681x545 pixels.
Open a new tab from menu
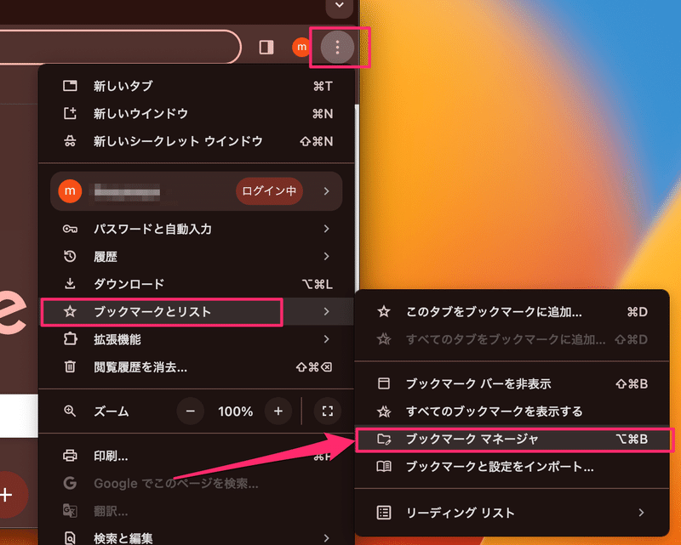click(x=197, y=86)
